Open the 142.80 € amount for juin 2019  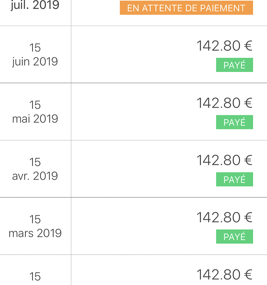(x=225, y=46)
